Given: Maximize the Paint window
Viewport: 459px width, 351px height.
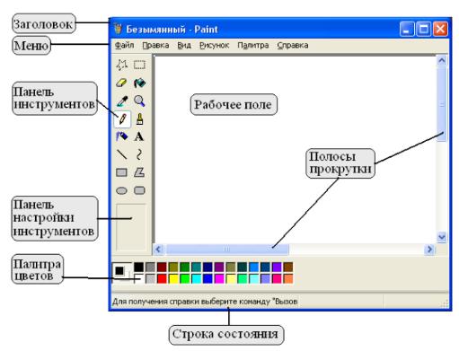Looking at the screenshot, I should 424,29.
